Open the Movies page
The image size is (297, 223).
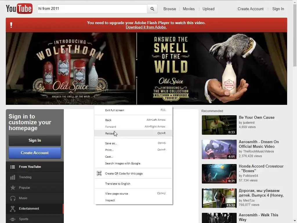189,9
